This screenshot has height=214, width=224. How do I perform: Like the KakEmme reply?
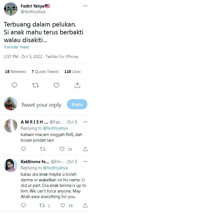(63, 206)
